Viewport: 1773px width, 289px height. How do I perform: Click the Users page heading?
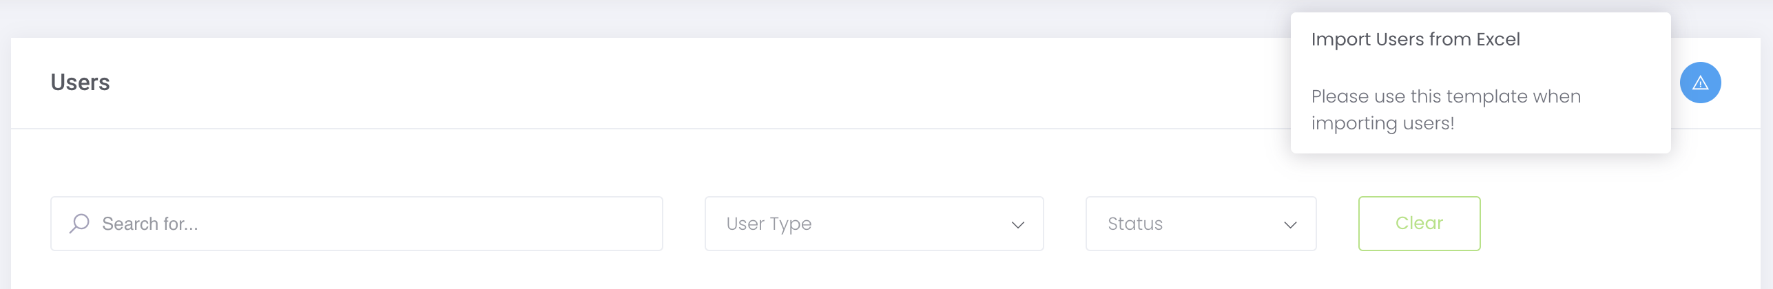coord(80,83)
